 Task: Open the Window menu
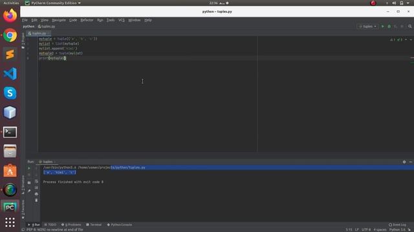(x=134, y=20)
